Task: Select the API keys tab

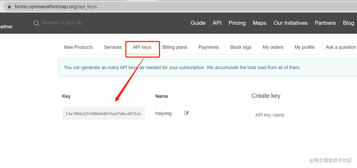Action: pos(142,47)
